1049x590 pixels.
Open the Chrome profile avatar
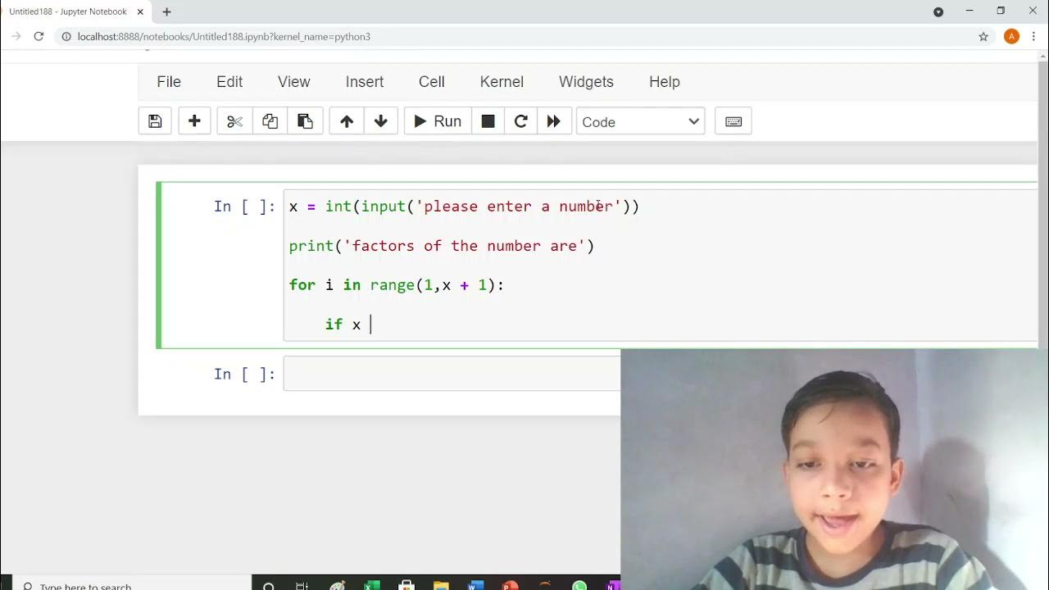1011,37
